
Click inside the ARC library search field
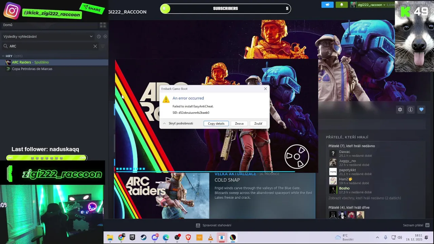51,46
